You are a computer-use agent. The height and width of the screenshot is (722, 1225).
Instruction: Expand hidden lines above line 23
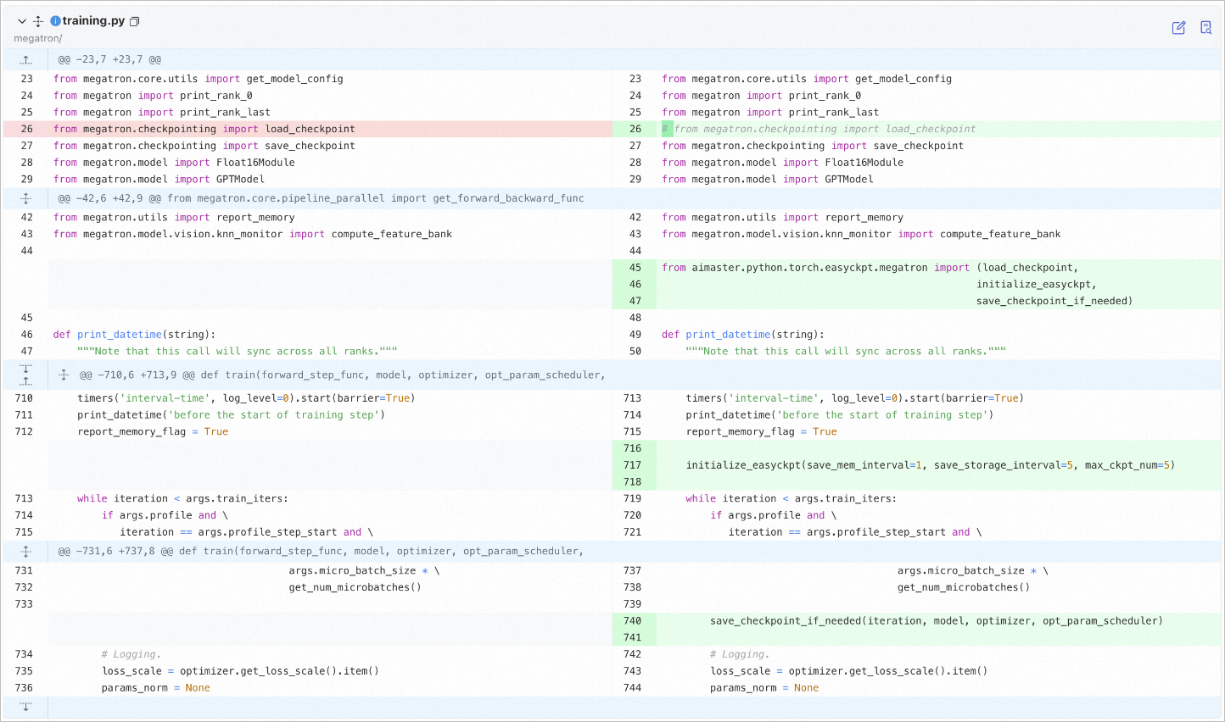tap(26, 59)
